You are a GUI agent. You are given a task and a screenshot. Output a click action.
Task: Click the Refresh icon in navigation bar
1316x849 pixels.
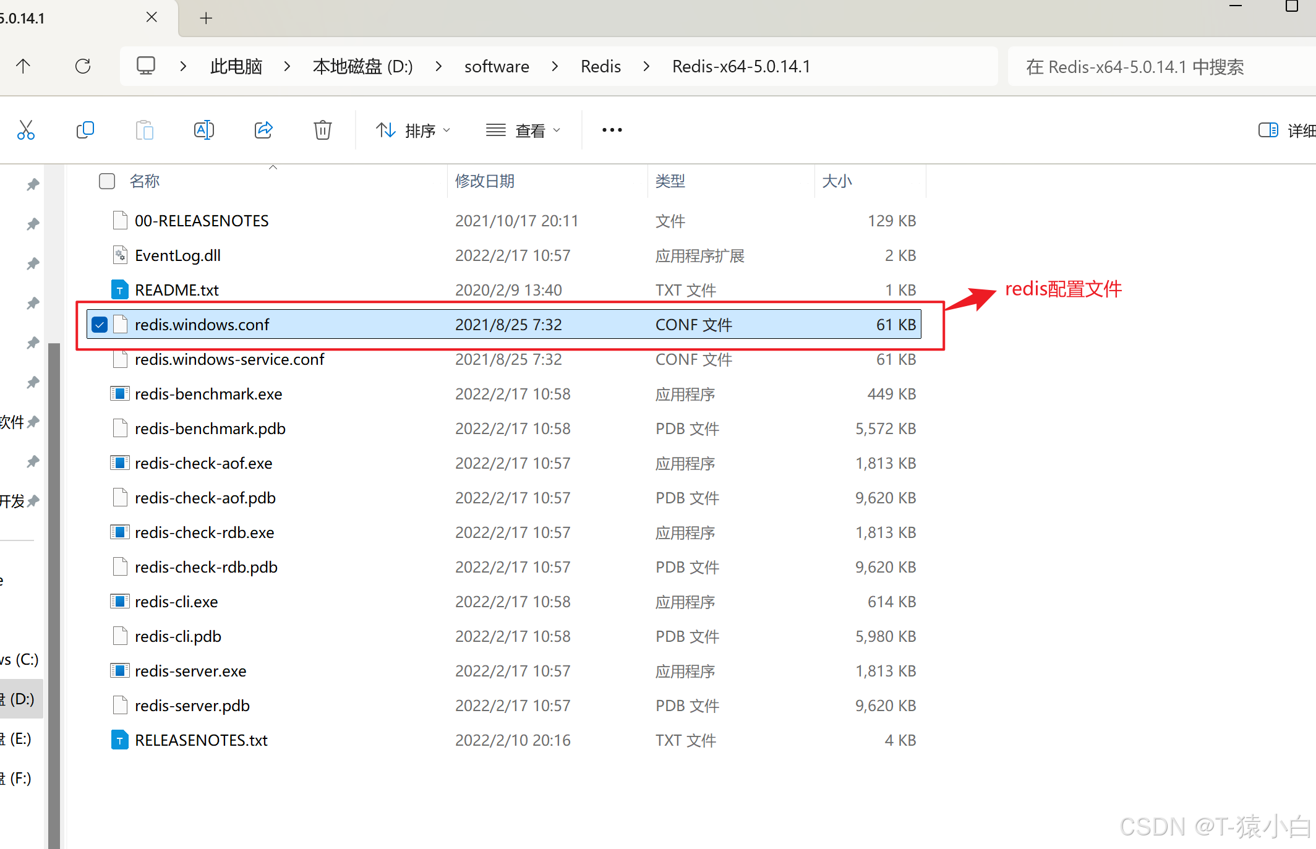[x=83, y=66]
